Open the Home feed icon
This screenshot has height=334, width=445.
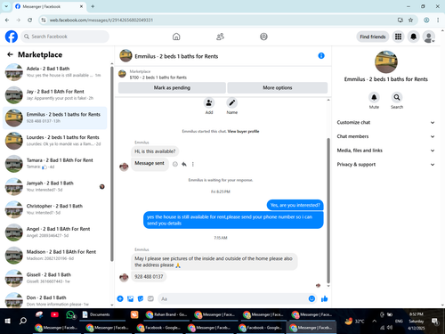coord(176,37)
